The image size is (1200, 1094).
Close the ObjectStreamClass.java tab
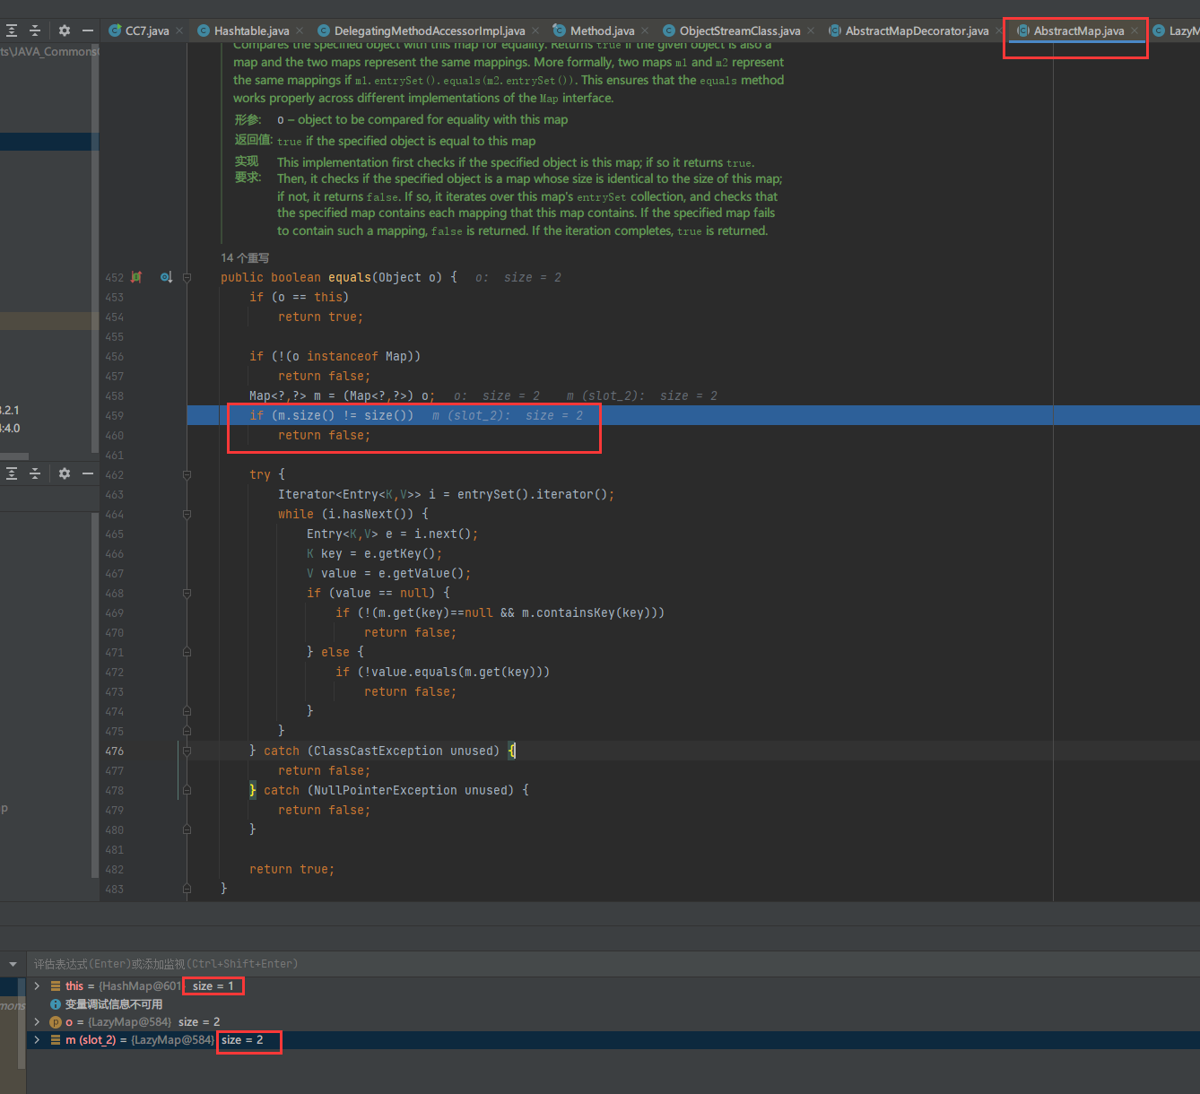point(811,30)
